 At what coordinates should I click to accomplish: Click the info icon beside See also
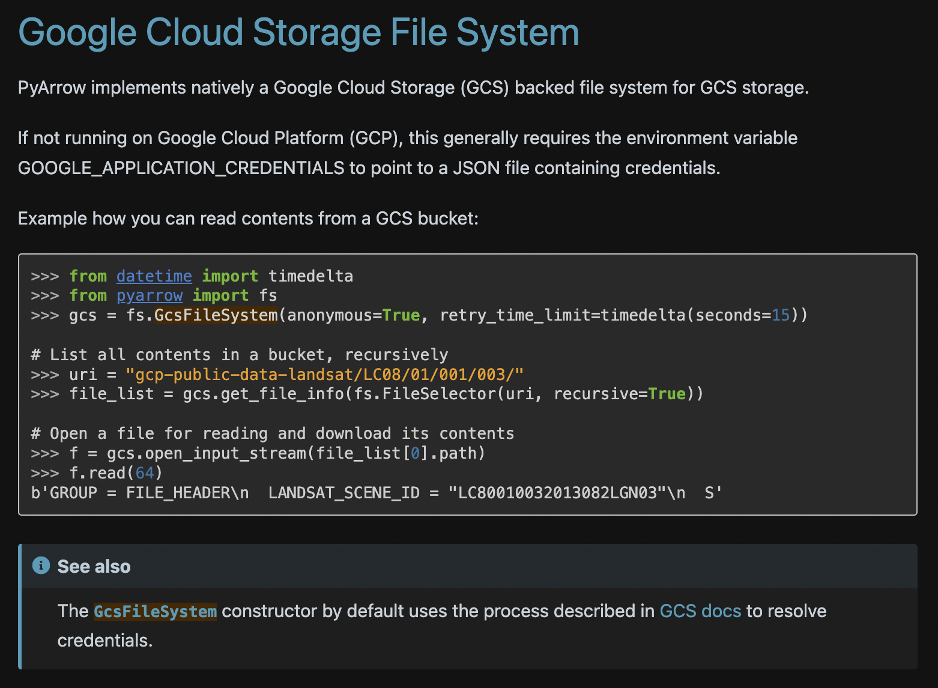tap(41, 566)
